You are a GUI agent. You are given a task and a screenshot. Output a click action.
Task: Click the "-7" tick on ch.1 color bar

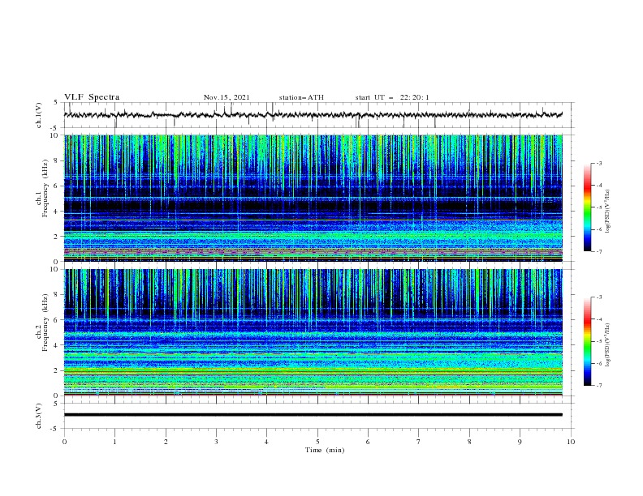point(598,252)
